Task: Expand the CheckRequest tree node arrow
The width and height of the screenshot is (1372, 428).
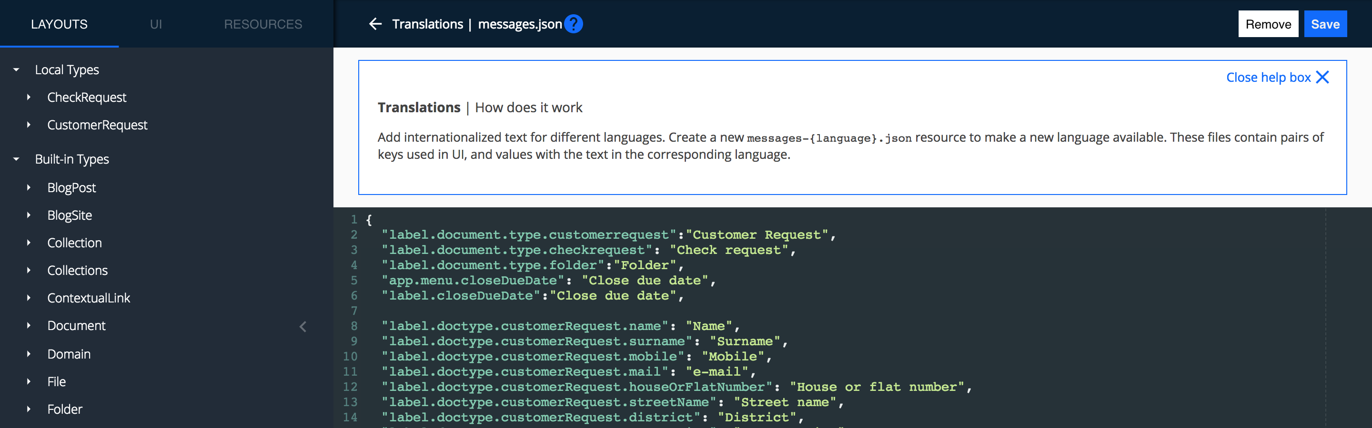Action: (29, 97)
